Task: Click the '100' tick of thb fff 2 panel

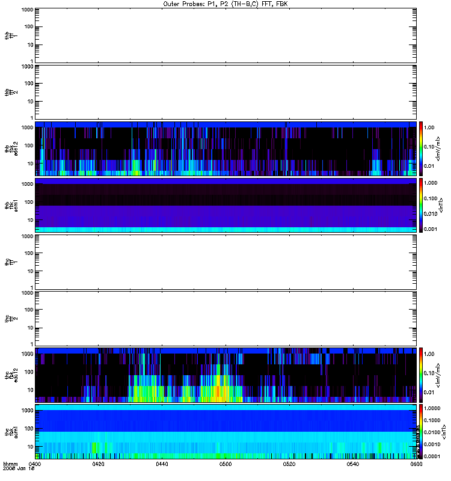Action: pos(29,84)
